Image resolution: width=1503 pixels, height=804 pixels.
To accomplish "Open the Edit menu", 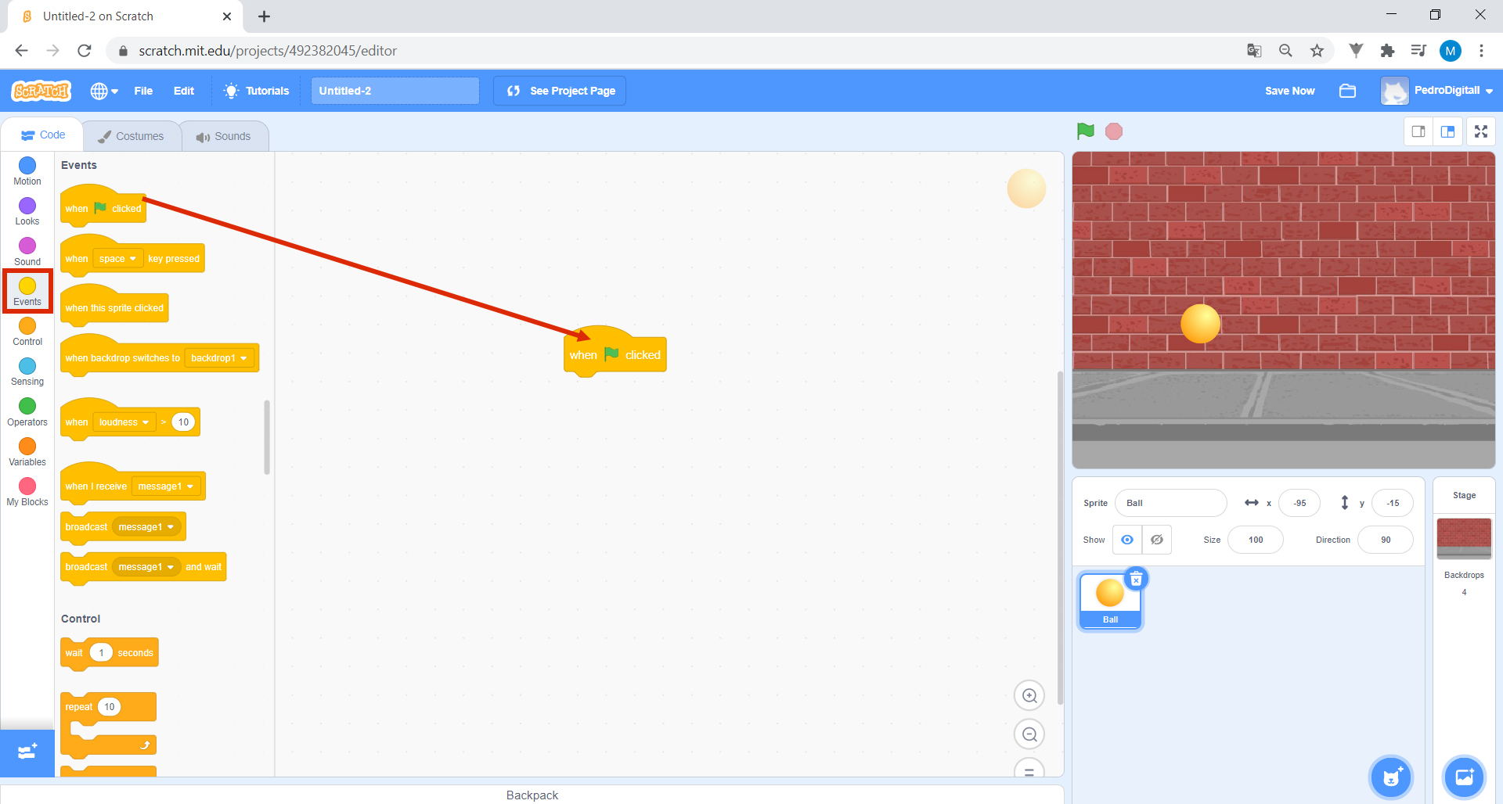I will pyautogui.click(x=184, y=91).
